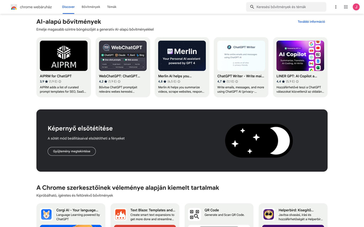Click the Merlin 4,8 star rating
The width and height of the screenshot is (364, 227).
(x=162, y=82)
